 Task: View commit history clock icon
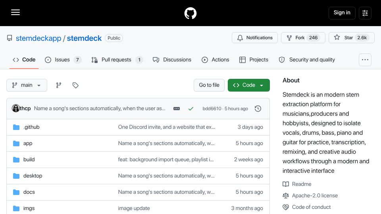click(x=258, y=109)
